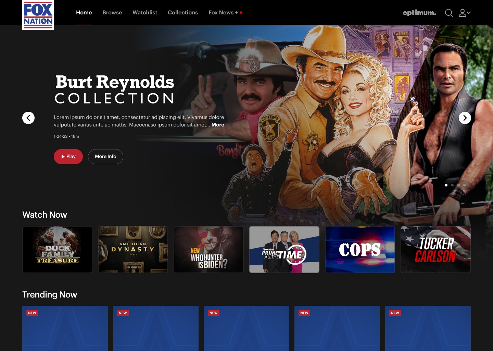Viewport: 493px width, 351px height.
Task: Open Primetime All the Time thumbnail
Action: point(284,250)
